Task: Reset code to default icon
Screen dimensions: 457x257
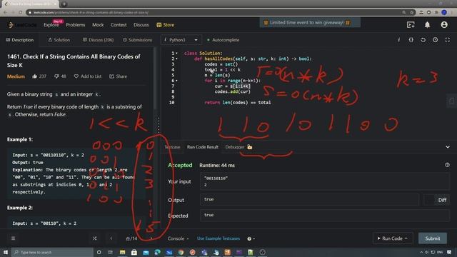Action: [423, 40]
